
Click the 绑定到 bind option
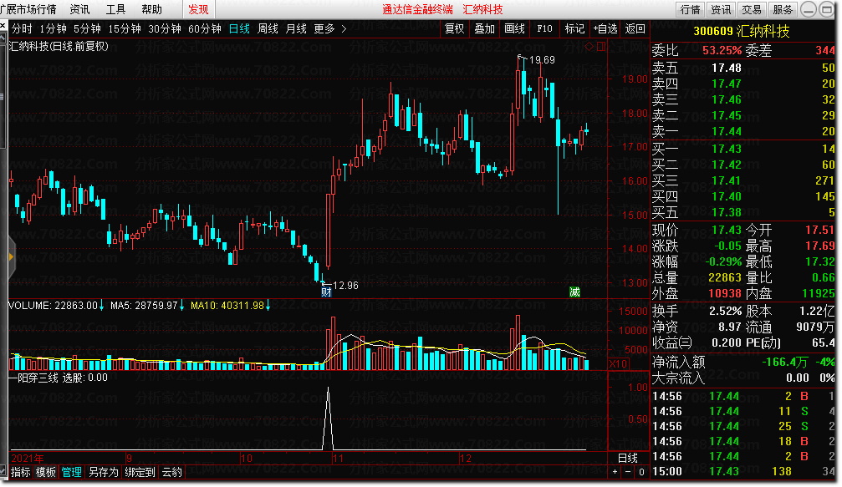(140, 473)
